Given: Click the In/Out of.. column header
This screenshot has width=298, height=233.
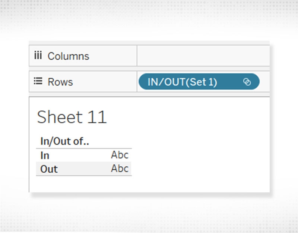Looking at the screenshot, I should point(64,141).
